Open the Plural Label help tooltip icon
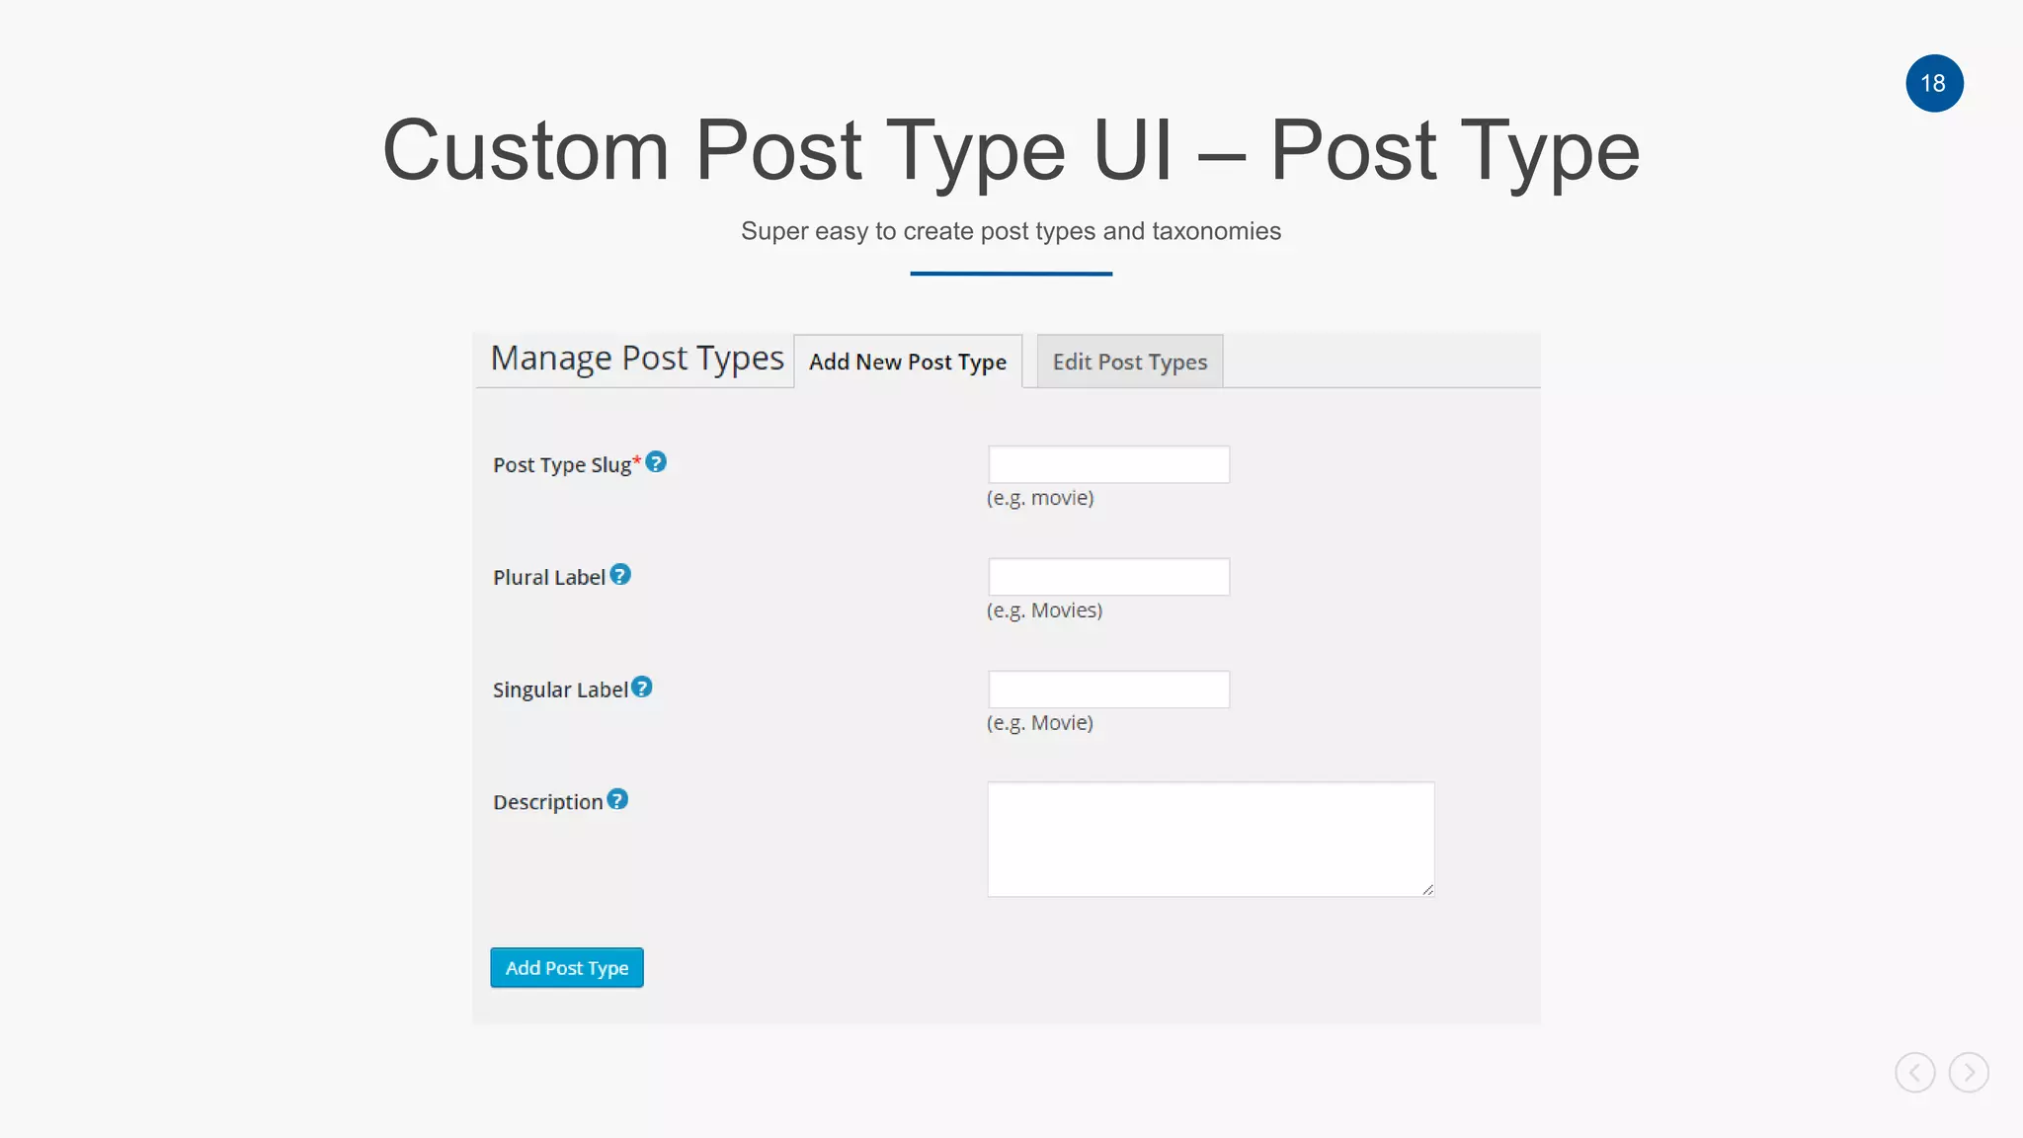 pyautogui.click(x=620, y=574)
